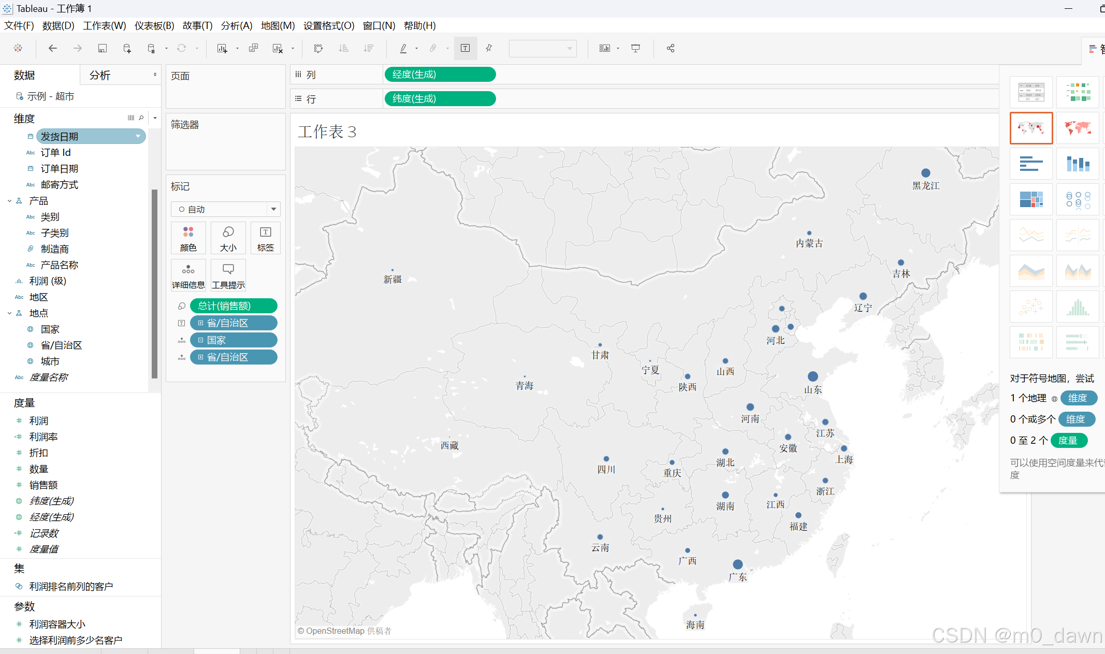Select the filled map chart thumbnail
Viewport: 1105px width, 654px height.
click(1077, 128)
